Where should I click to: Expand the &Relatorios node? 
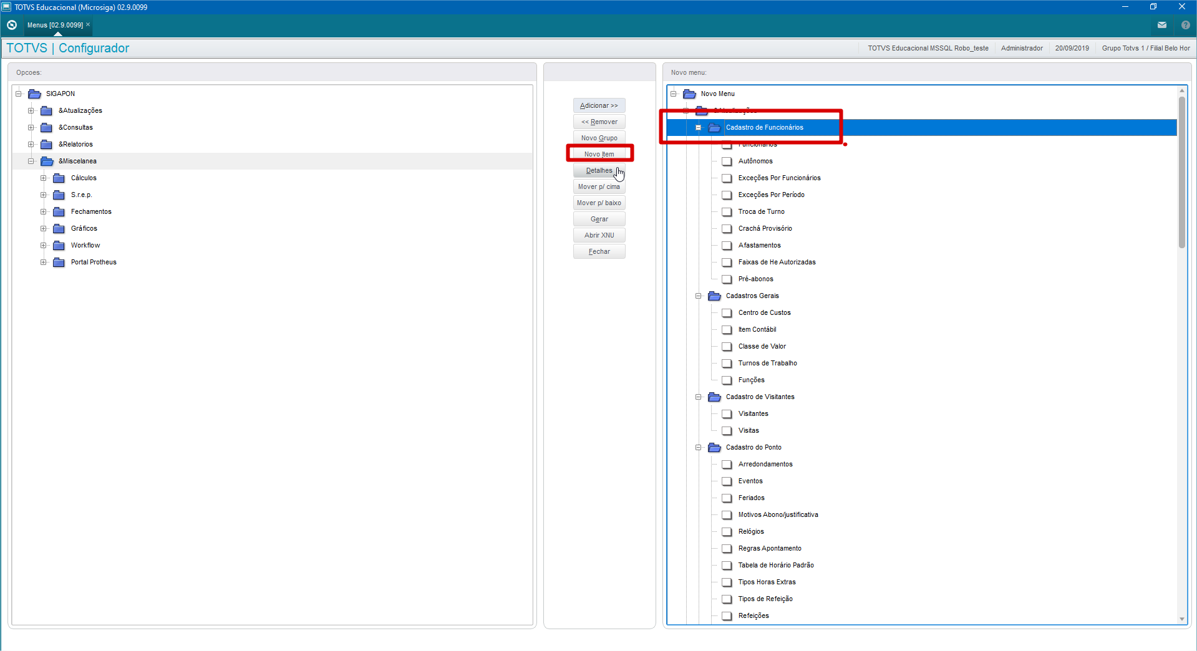coord(31,144)
